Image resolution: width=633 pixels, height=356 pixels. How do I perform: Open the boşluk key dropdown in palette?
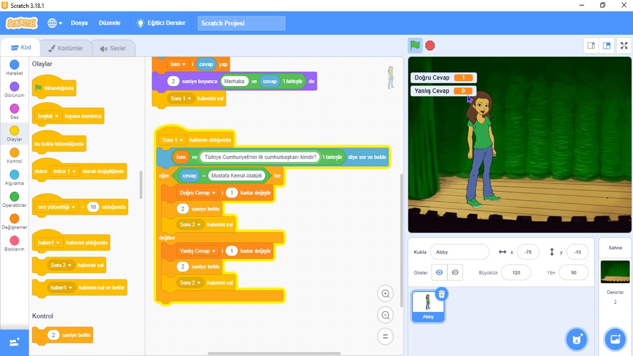tap(48, 116)
